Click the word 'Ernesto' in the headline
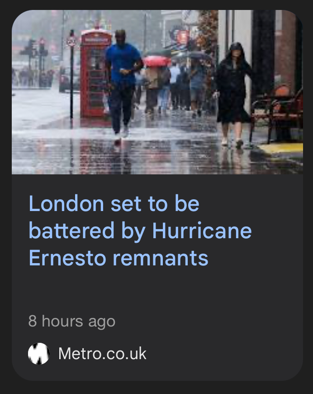This screenshot has width=313, height=394. pyautogui.click(x=67, y=258)
